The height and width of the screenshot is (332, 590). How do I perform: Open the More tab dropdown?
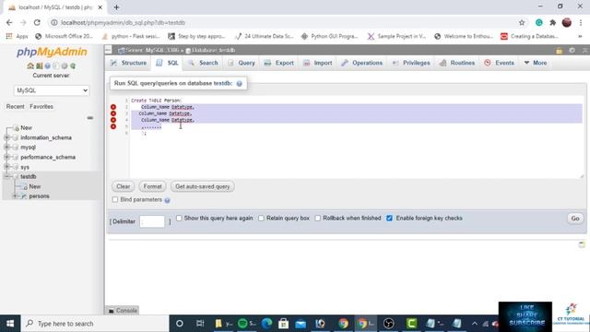pyautogui.click(x=536, y=63)
